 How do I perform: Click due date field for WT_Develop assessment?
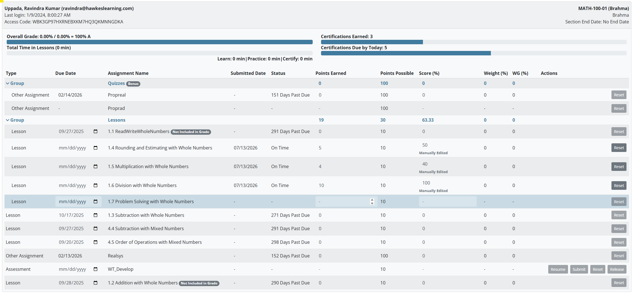[78, 269]
